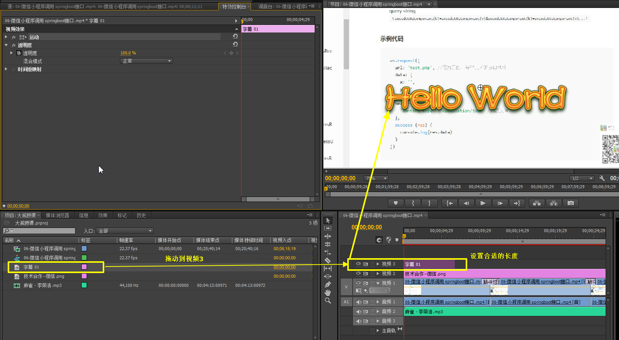This screenshot has width=619, height=340.
Task: Select the Selection arrow tool
Action: [x=328, y=221]
